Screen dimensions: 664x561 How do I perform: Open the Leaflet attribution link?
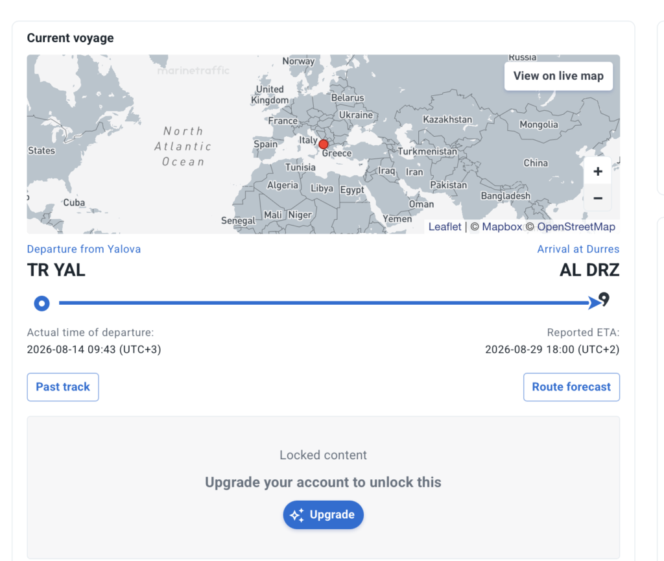pos(445,227)
